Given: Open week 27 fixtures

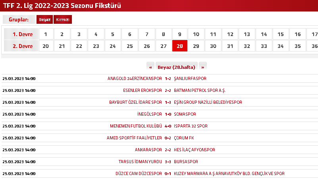Looking at the screenshot, I should point(164,46).
